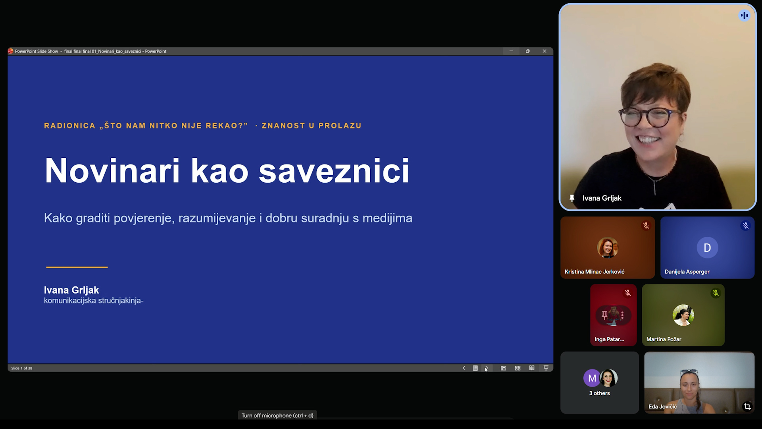Open the slide list menu icon
The image size is (762, 429).
[x=475, y=368]
